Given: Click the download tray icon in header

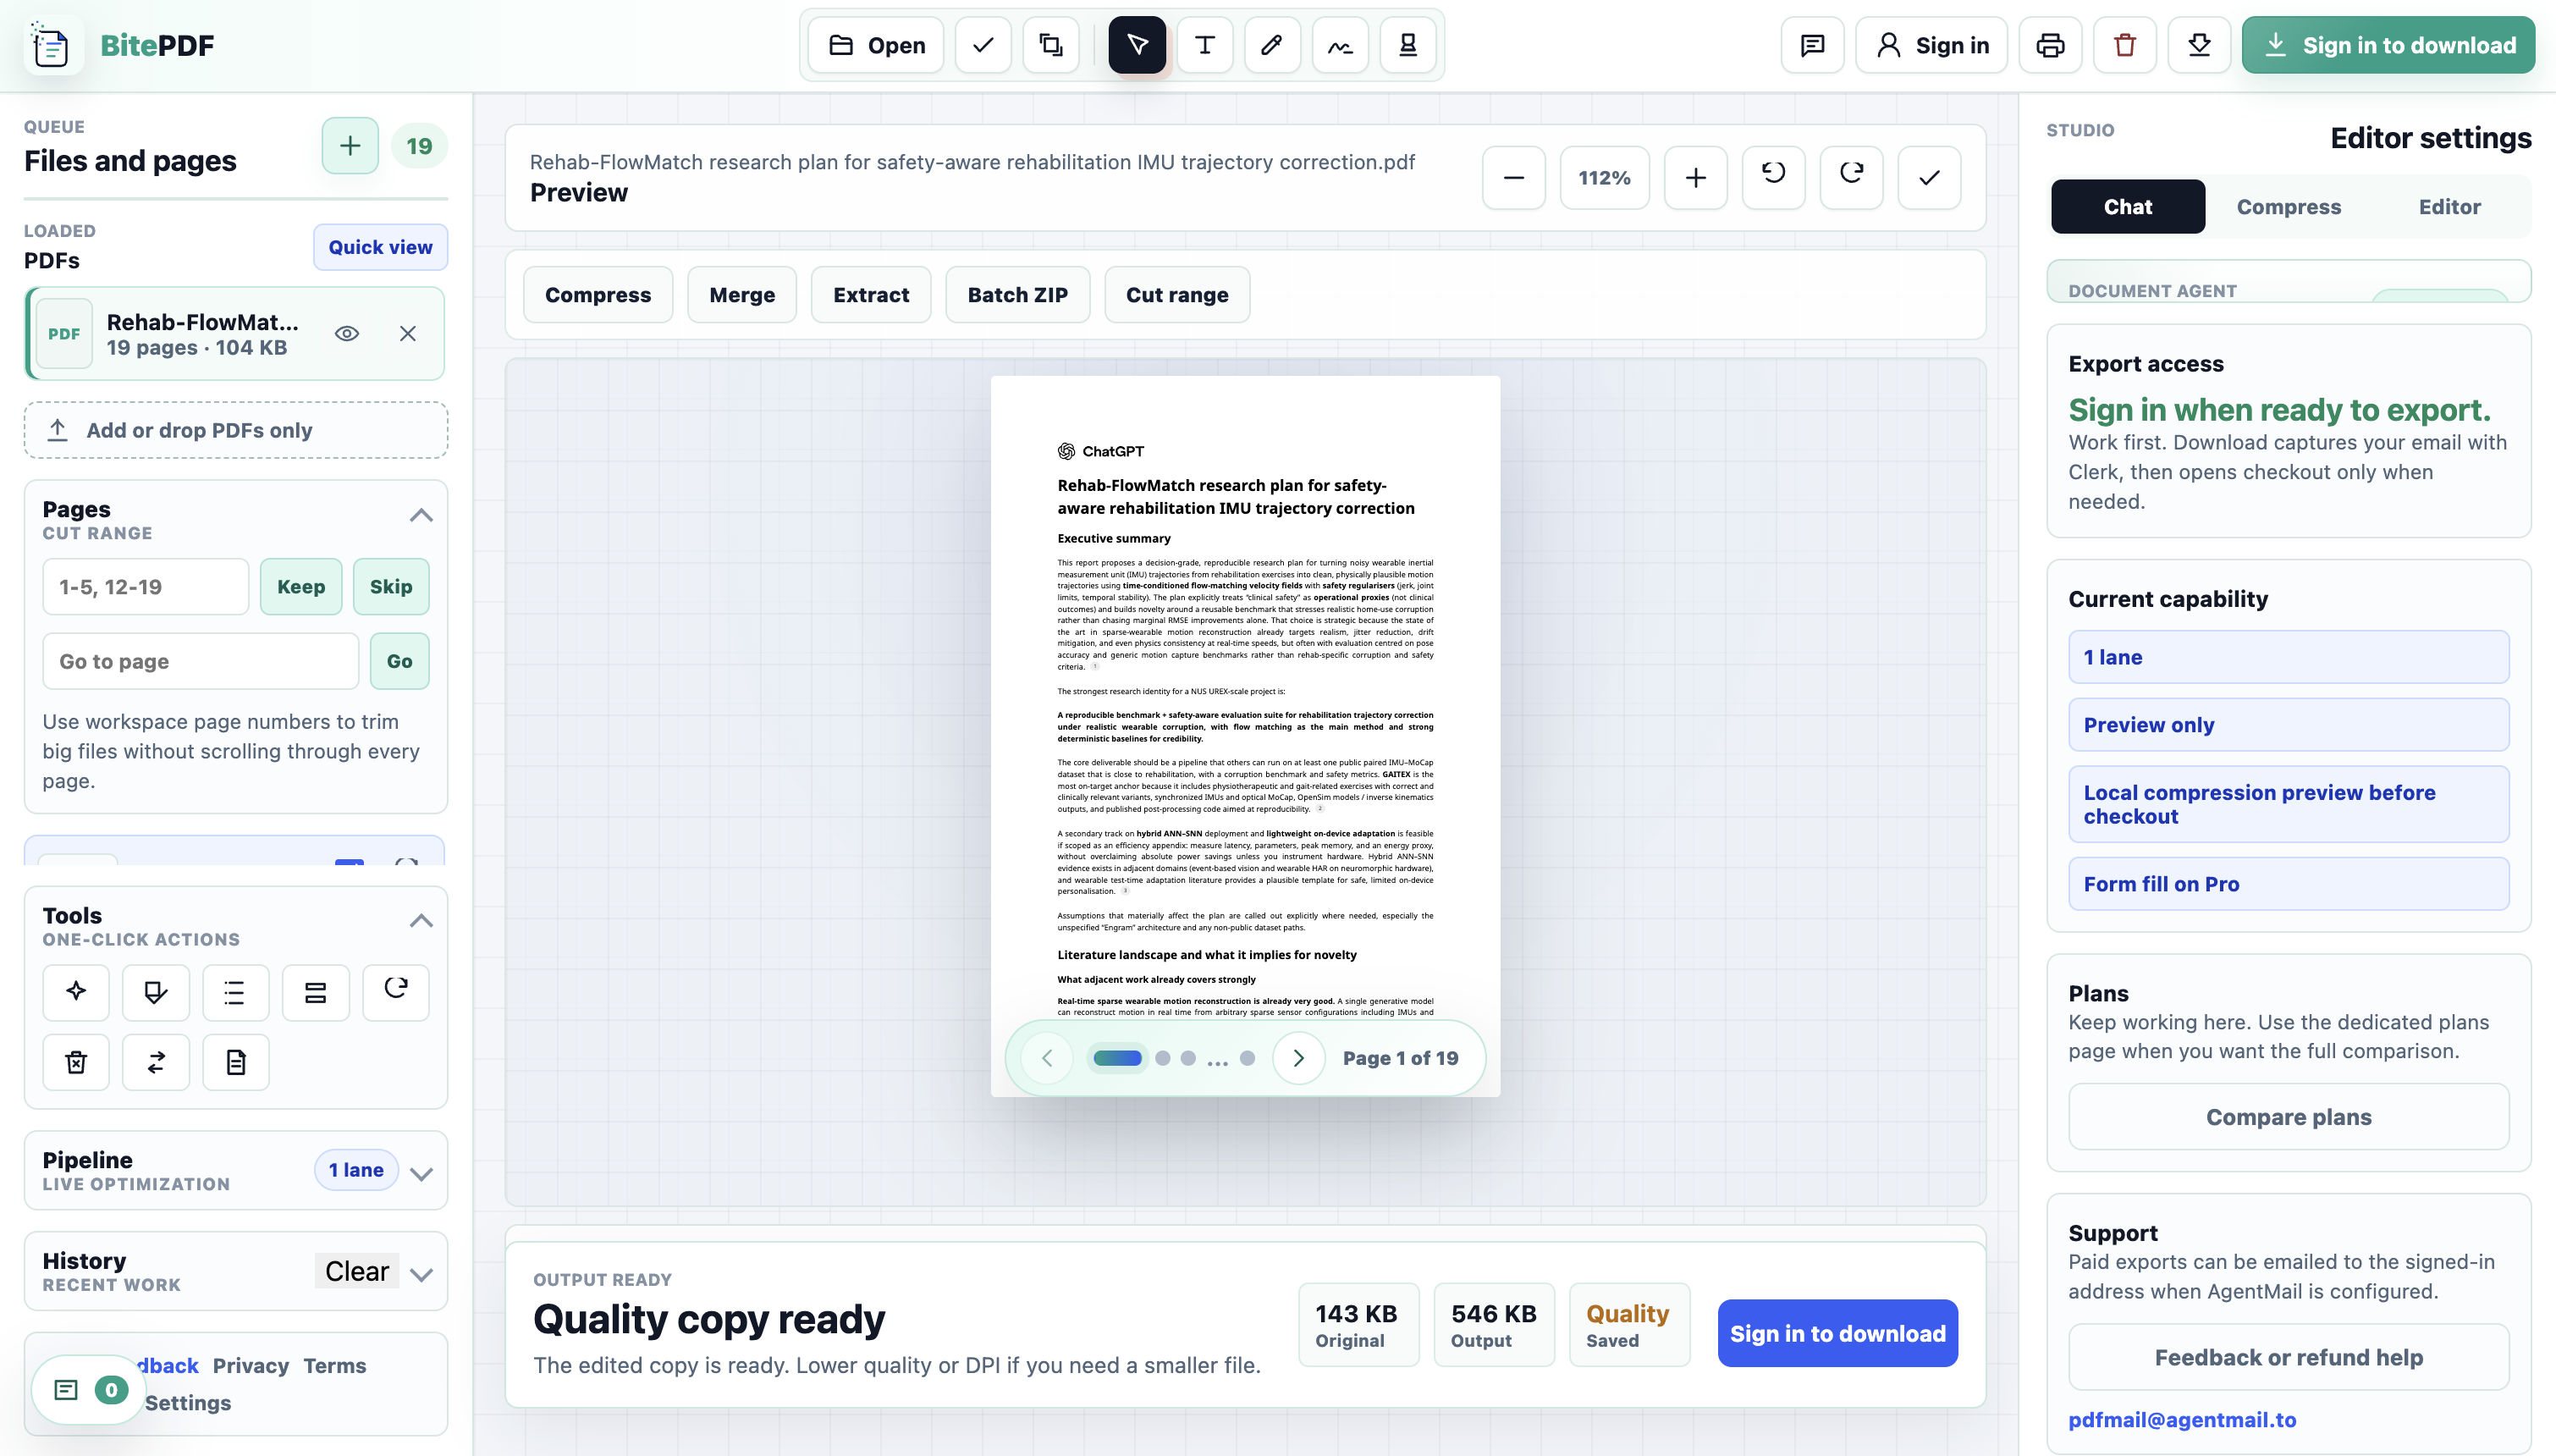Looking at the screenshot, I should pyautogui.click(x=2199, y=45).
